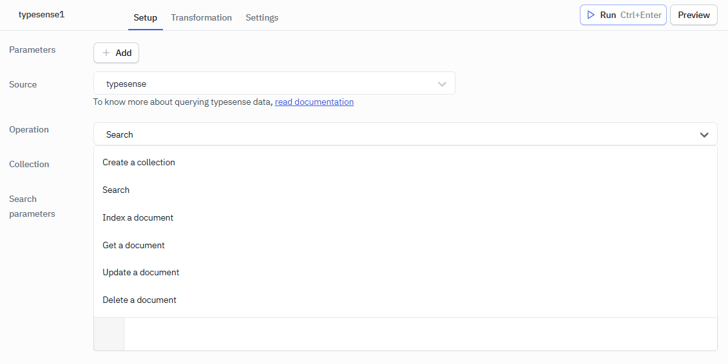Click the typesense1 query name
The height and width of the screenshot is (364, 728).
click(x=41, y=14)
